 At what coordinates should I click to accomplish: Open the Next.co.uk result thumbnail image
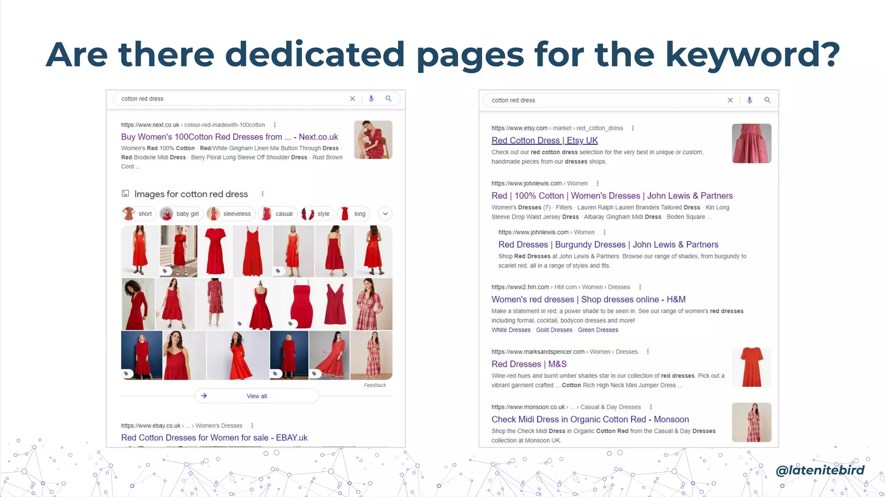[x=373, y=140]
